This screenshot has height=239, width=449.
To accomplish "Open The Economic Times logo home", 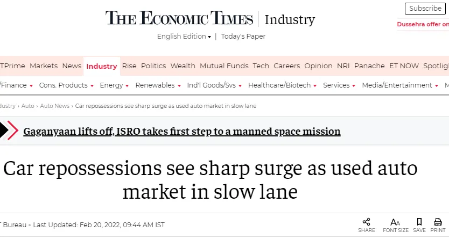I will pyautogui.click(x=179, y=18).
